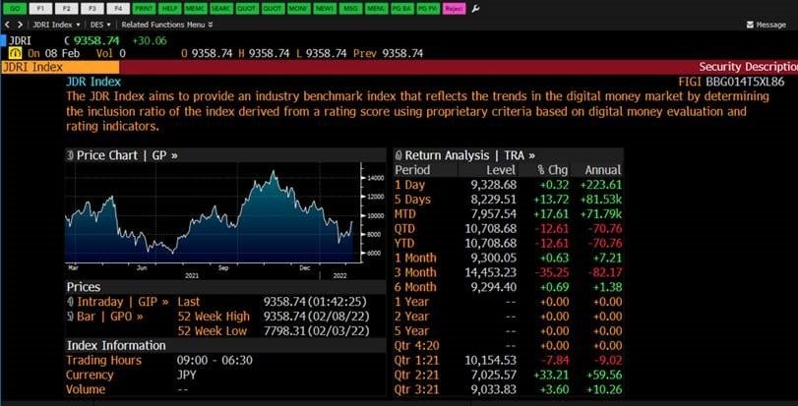Click the Annual column header

(x=603, y=170)
